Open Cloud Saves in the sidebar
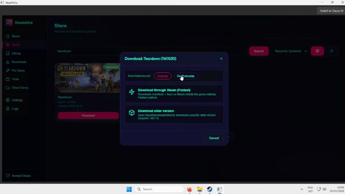This screenshot has height=194, width=345. [24, 88]
